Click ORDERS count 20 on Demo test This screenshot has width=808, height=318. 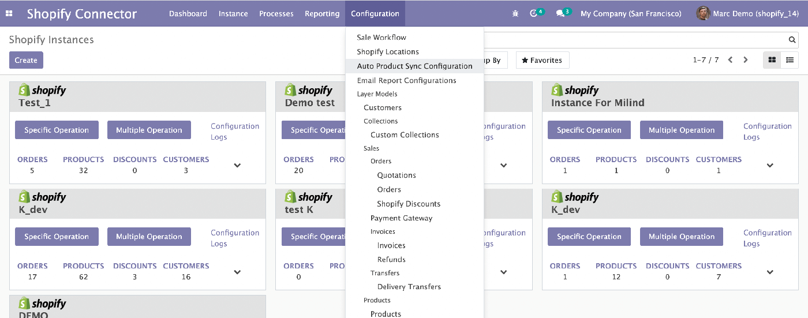click(x=298, y=170)
